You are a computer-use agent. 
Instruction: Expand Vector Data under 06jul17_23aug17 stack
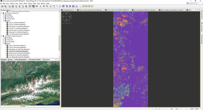point(3,40)
